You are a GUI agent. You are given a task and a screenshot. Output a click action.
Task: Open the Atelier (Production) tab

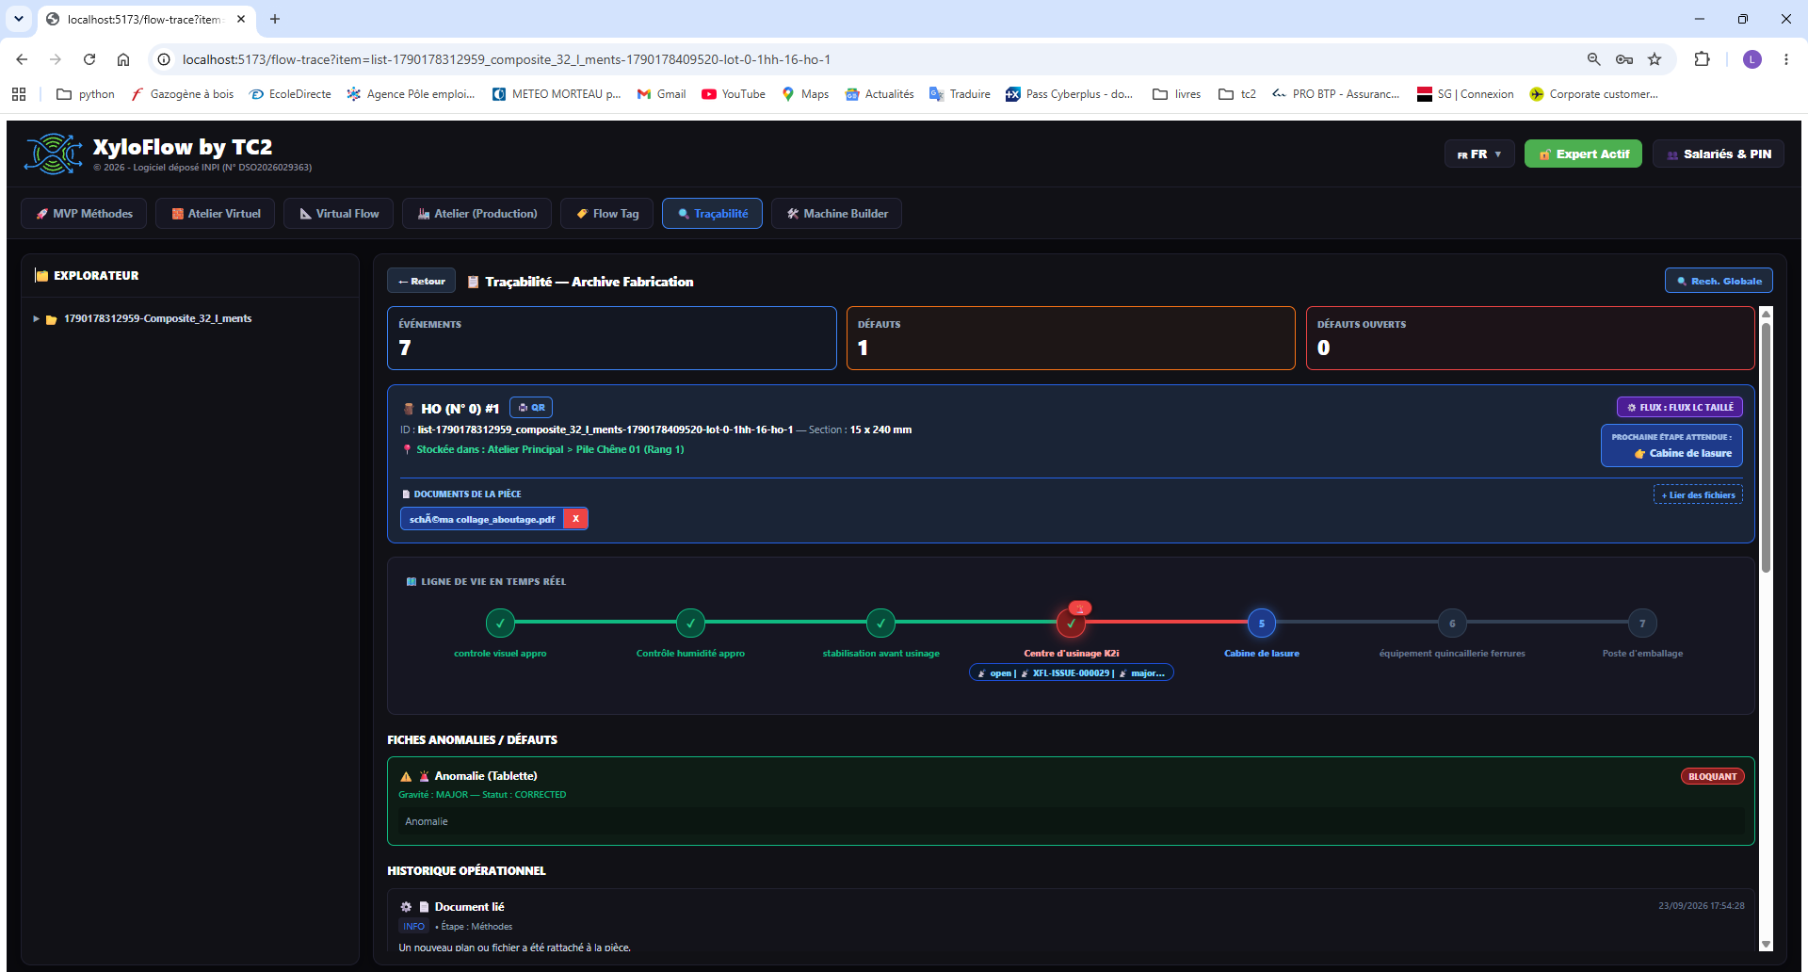pos(476,214)
